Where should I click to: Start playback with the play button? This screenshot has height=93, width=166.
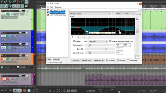[x=15, y=90]
